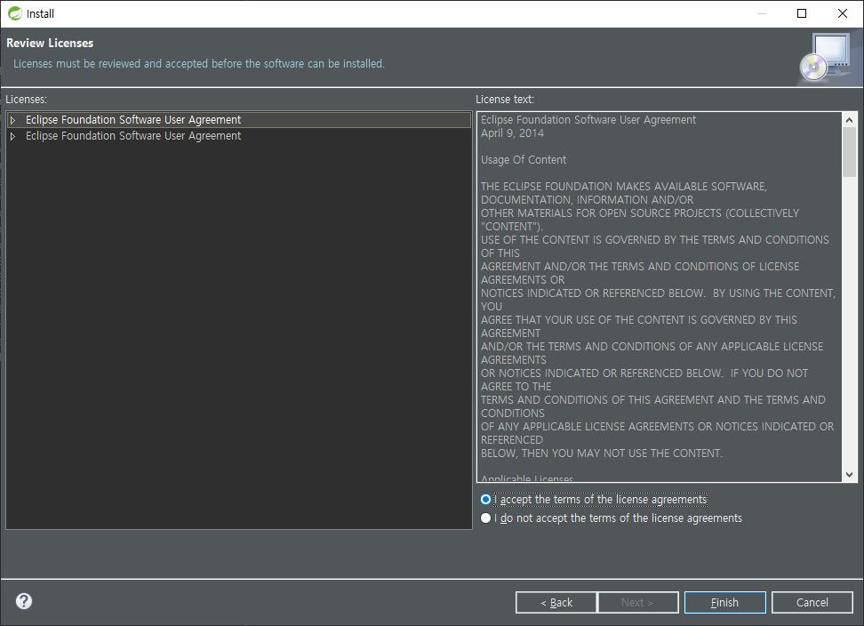Cancel the installation dialog
Viewport: 864px width, 626px height.
tap(812, 602)
